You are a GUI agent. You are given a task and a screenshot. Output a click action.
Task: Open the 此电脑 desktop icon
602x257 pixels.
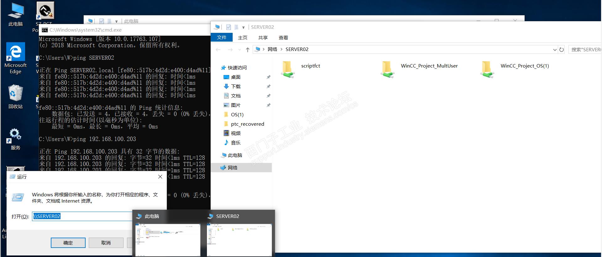click(x=16, y=15)
